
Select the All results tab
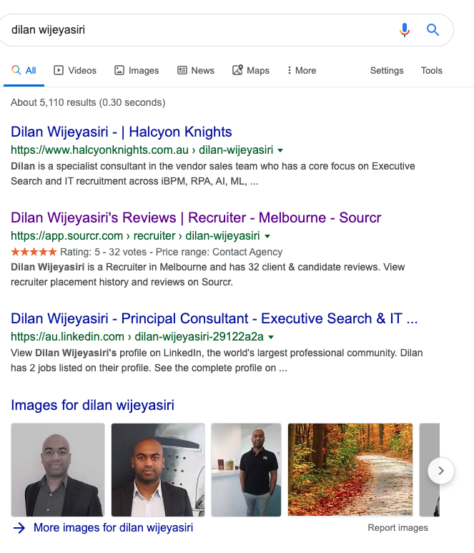(24, 71)
